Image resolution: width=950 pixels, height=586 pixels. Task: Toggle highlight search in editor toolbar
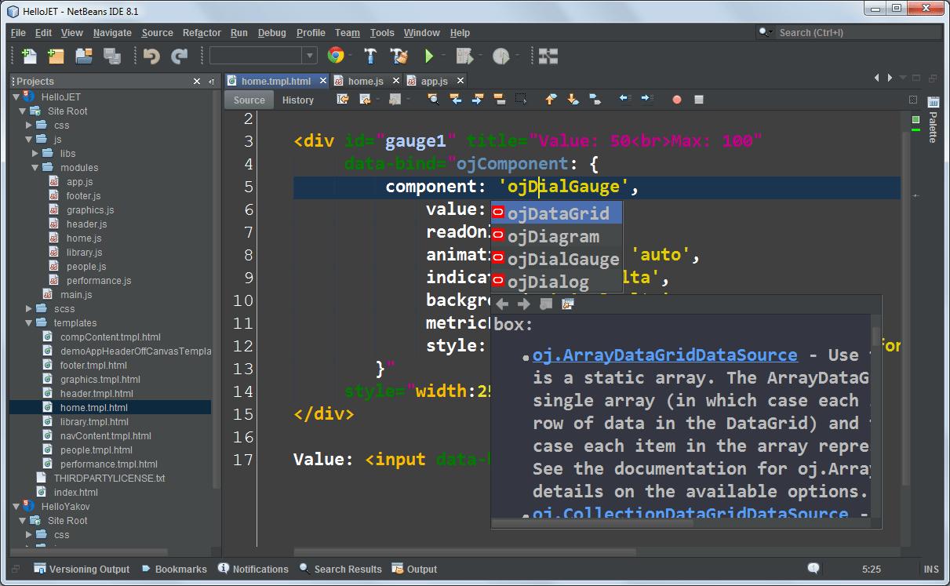499,100
